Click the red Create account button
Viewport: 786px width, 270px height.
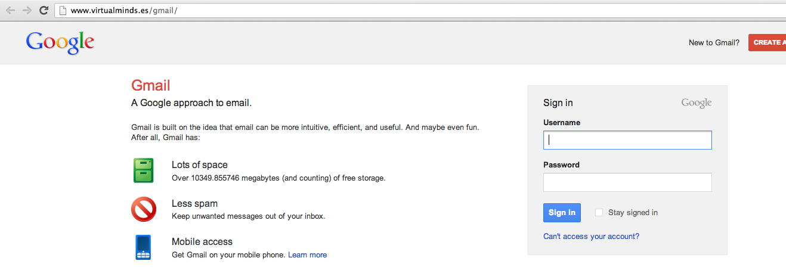(767, 42)
